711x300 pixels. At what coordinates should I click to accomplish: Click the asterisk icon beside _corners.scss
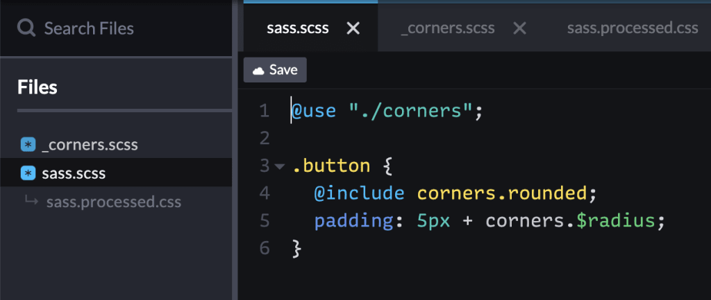point(28,145)
